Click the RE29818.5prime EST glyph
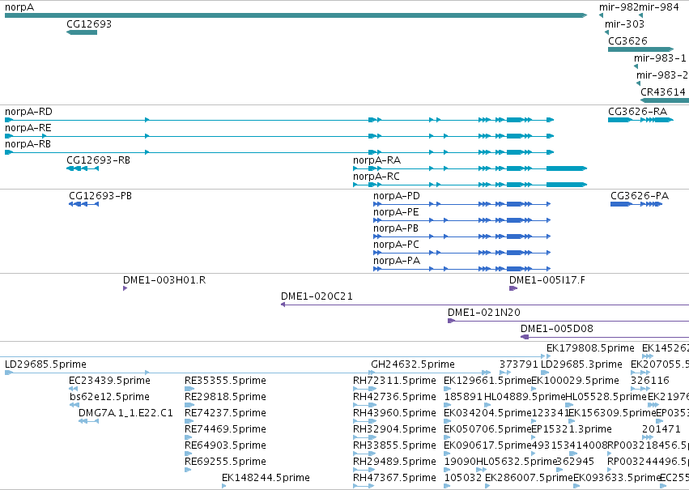 pos(189,405)
